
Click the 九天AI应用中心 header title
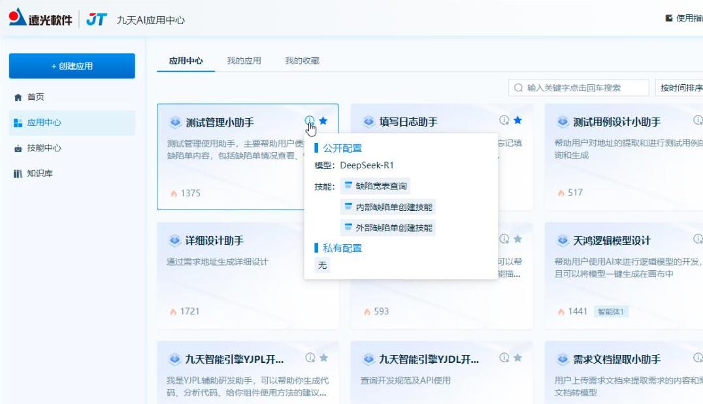[151, 20]
